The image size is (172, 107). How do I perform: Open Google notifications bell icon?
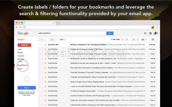tap(150, 33)
